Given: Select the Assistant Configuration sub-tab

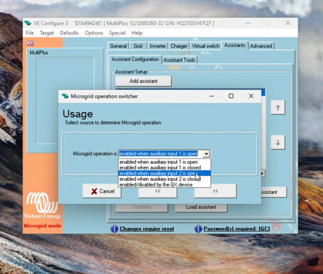Looking at the screenshot, I should [135, 59].
